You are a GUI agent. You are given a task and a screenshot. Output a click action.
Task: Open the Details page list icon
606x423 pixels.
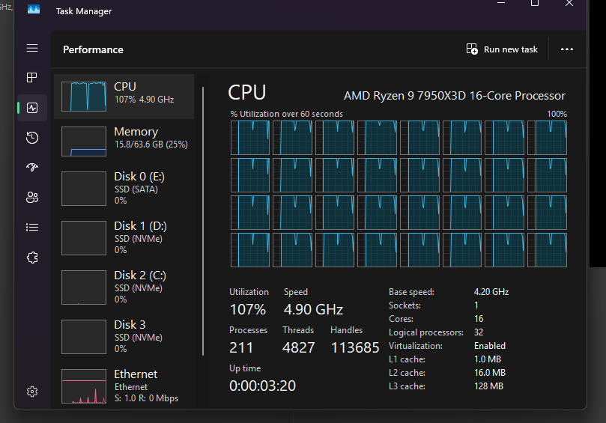pyautogui.click(x=32, y=227)
